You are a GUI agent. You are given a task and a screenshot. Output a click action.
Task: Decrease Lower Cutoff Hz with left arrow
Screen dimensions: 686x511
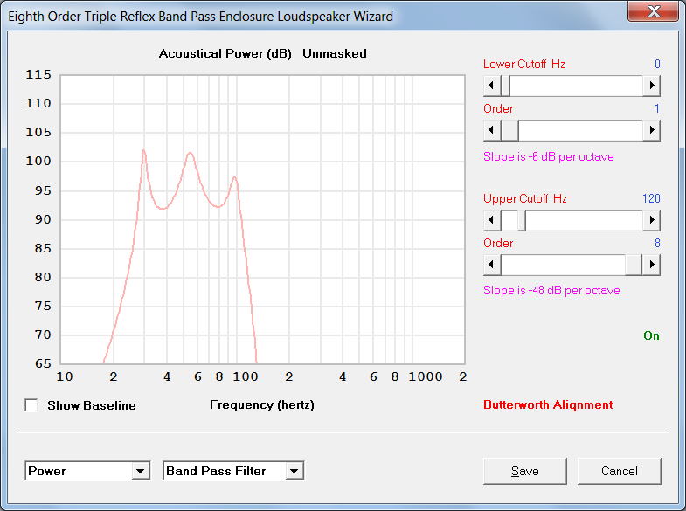492,86
